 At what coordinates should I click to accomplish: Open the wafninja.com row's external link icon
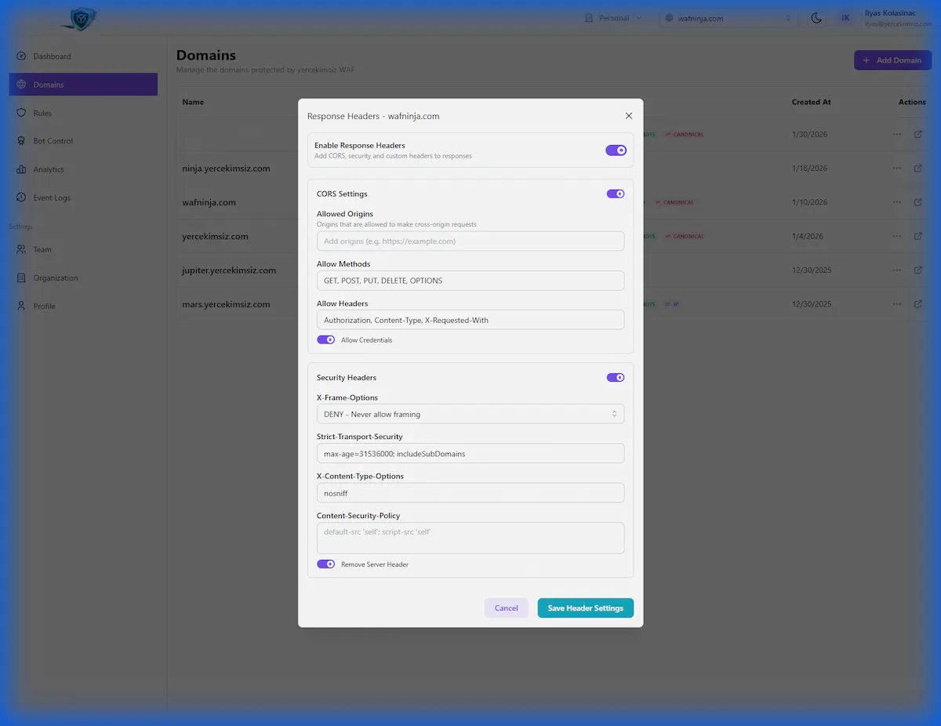(918, 202)
